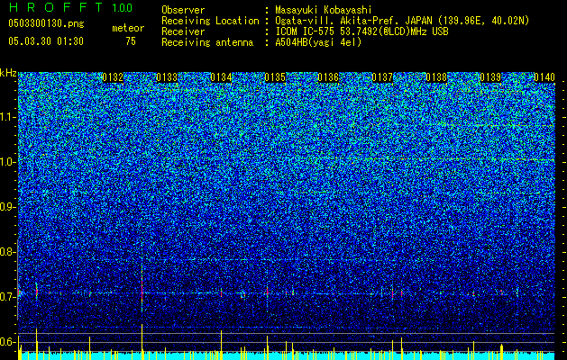Click the 0.9 frequency axis label
This screenshot has height=360, width=567.
[8, 207]
